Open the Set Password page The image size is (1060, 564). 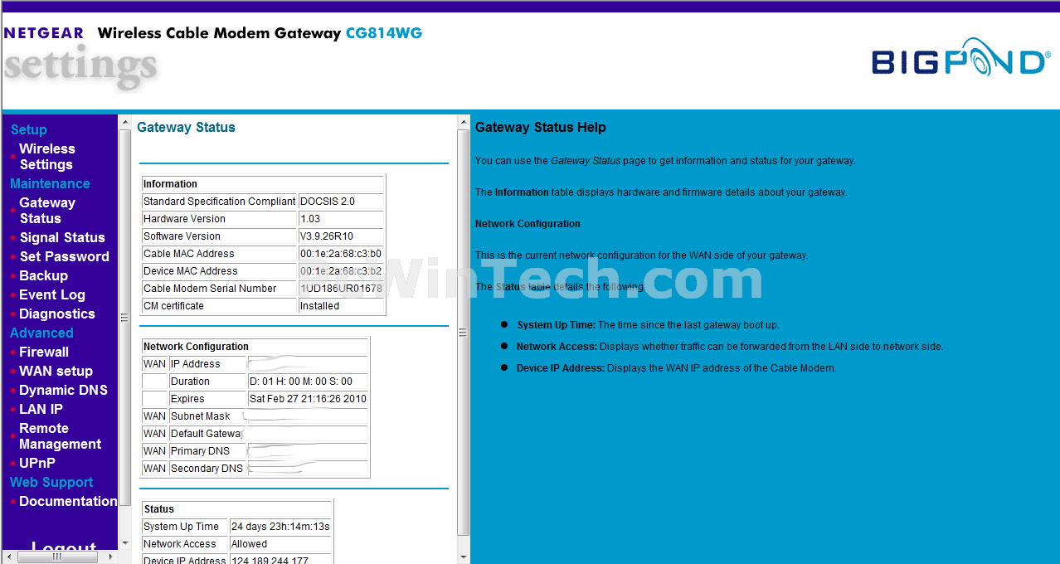[65, 257]
